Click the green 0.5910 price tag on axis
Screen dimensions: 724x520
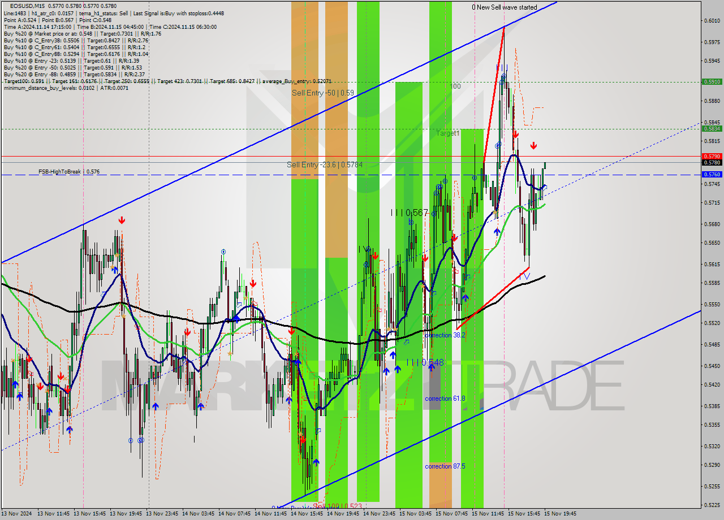(x=712, y=81)
